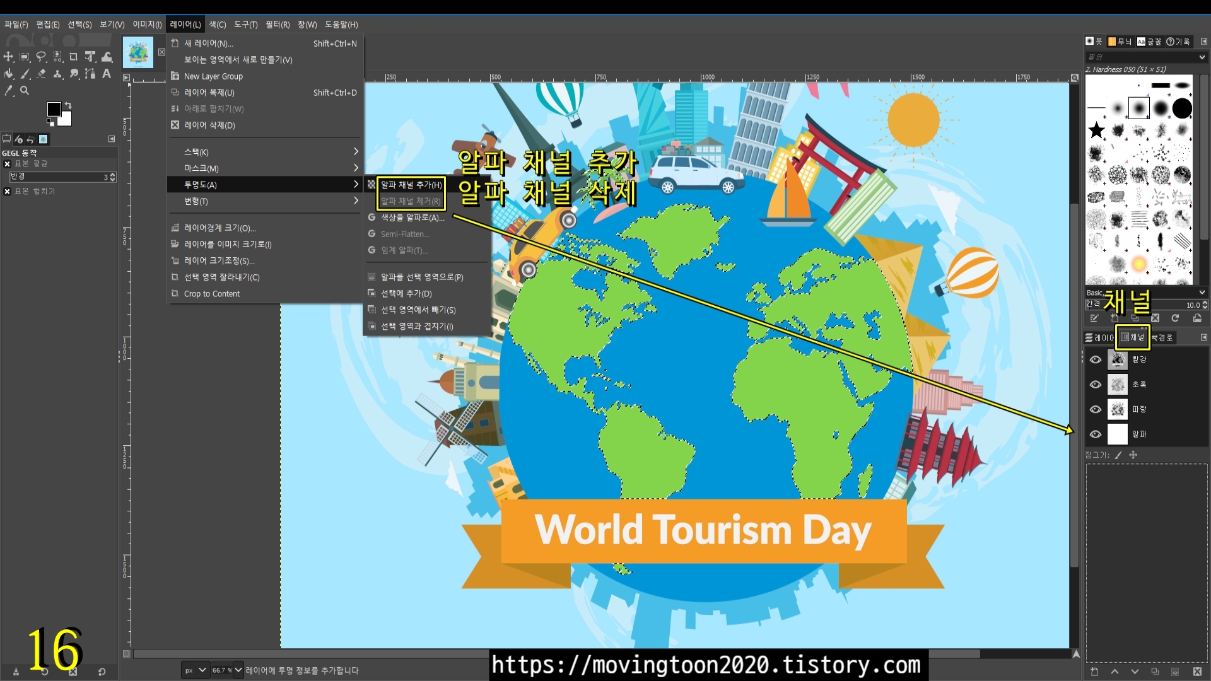Toggle visibility of the 알파 channel

1096,434
